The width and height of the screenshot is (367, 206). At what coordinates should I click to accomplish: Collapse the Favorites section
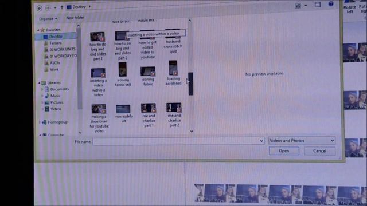(x=38, y=30)
